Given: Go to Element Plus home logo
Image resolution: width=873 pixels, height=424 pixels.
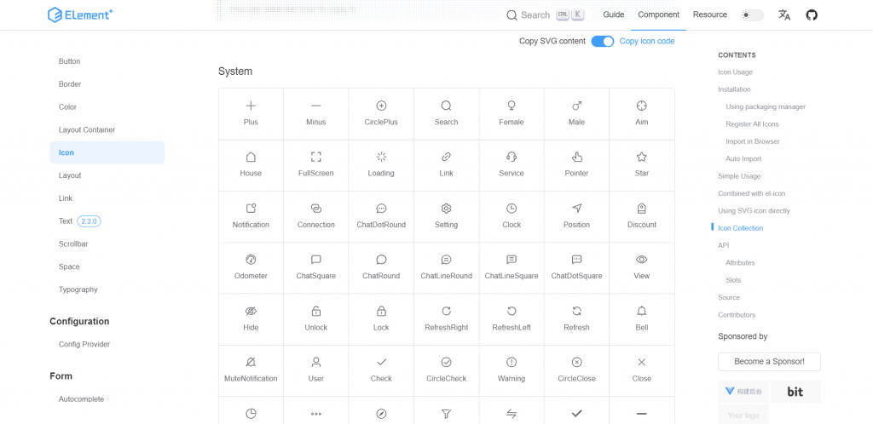Looking at the screenshot, I should (x=80, y=15).
